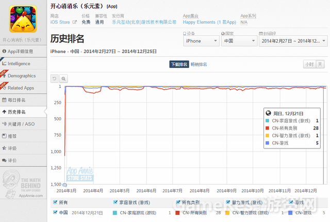Open the Demographics sidebar section
This screenshot has height=222, width=330.
click(x=23, y=76)
